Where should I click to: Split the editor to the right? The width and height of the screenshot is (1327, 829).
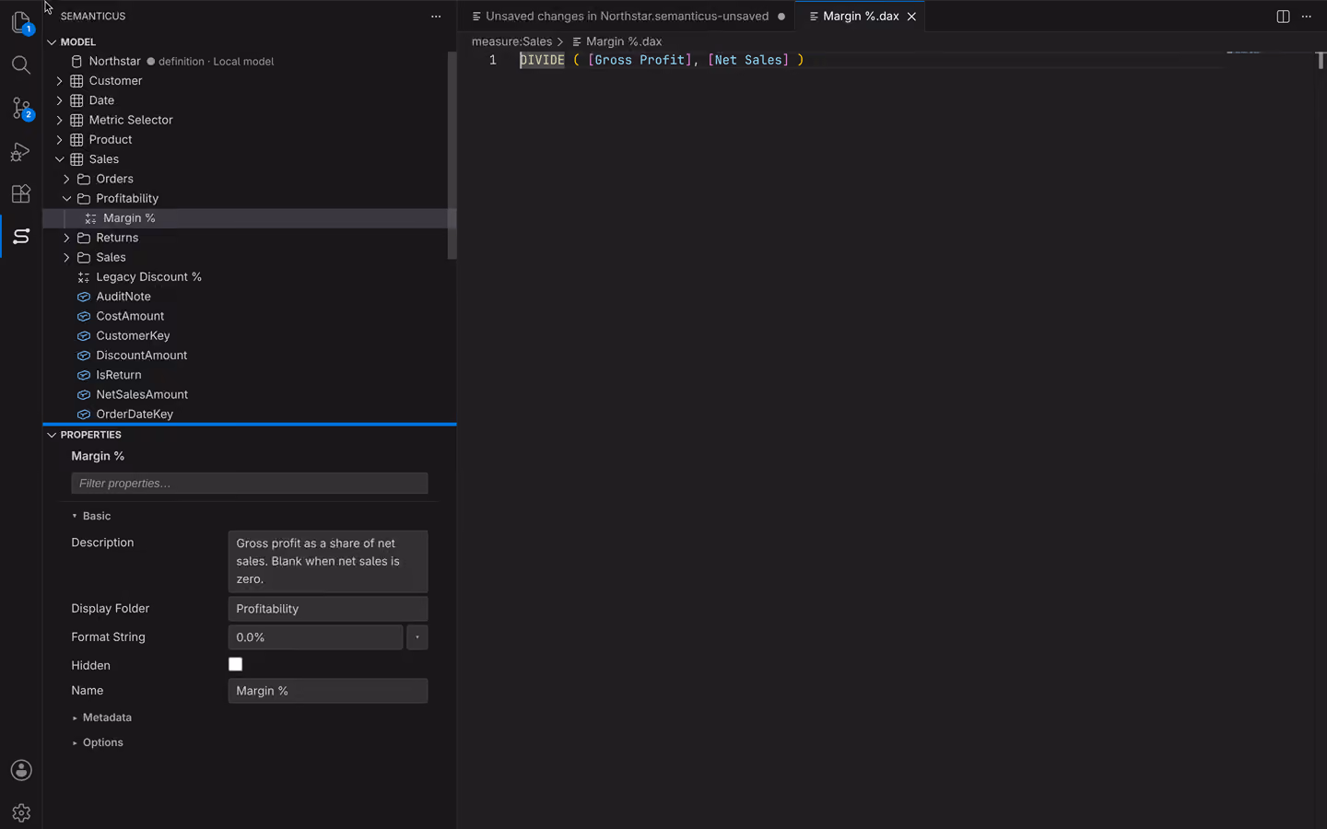[1283, 17]
